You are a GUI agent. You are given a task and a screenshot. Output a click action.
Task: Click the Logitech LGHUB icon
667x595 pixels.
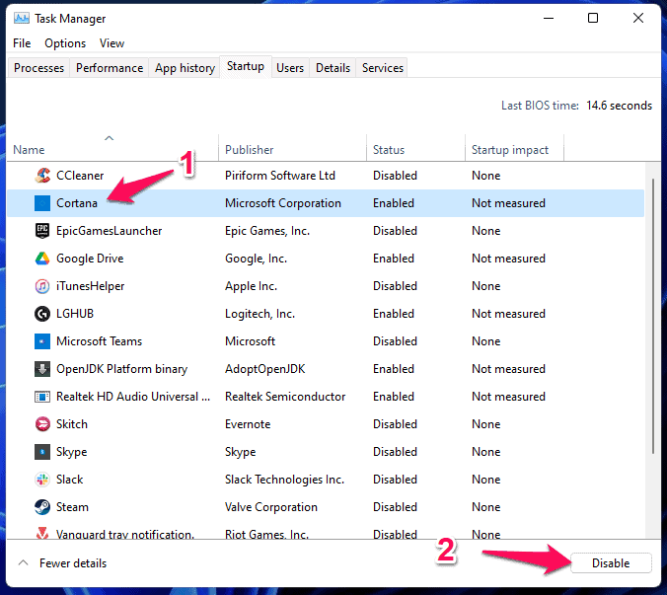click(42, 314)
